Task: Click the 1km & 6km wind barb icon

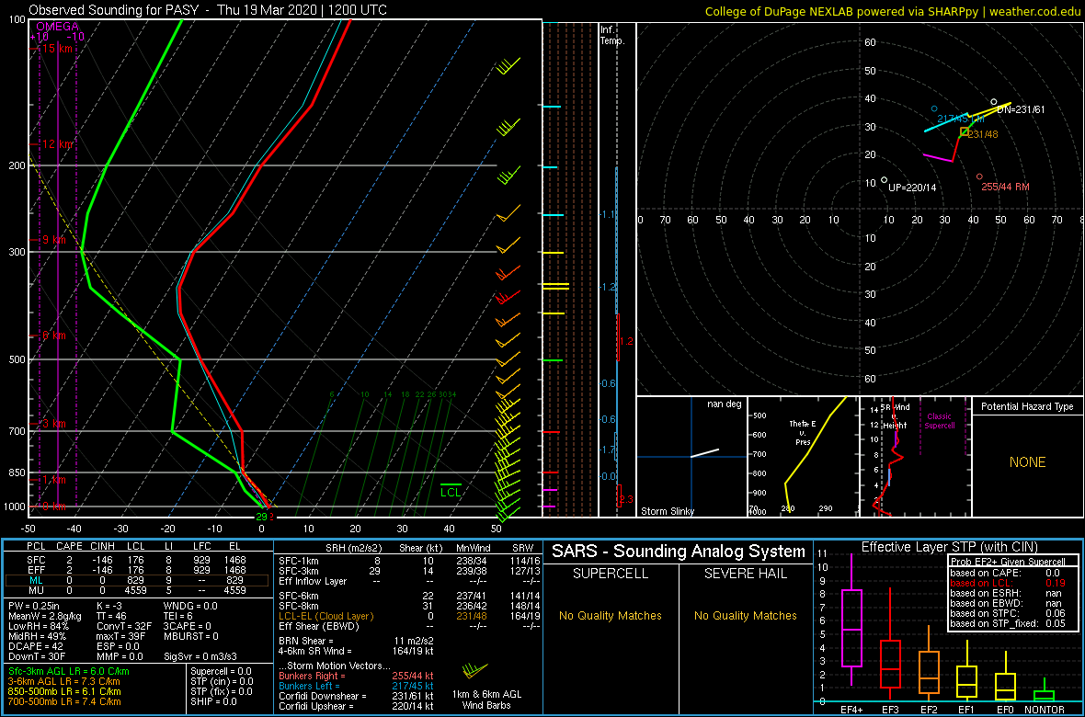Action: 474,670
